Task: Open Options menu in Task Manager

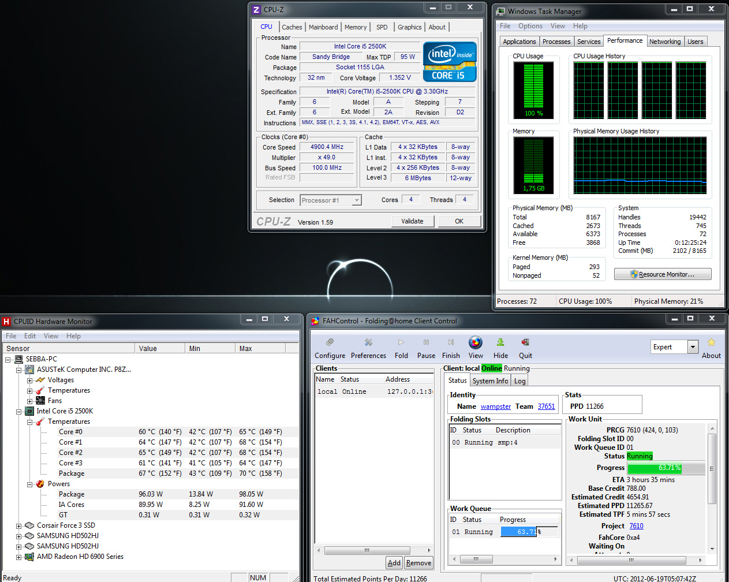Action: pyautogui.click(x=530, y=26)
